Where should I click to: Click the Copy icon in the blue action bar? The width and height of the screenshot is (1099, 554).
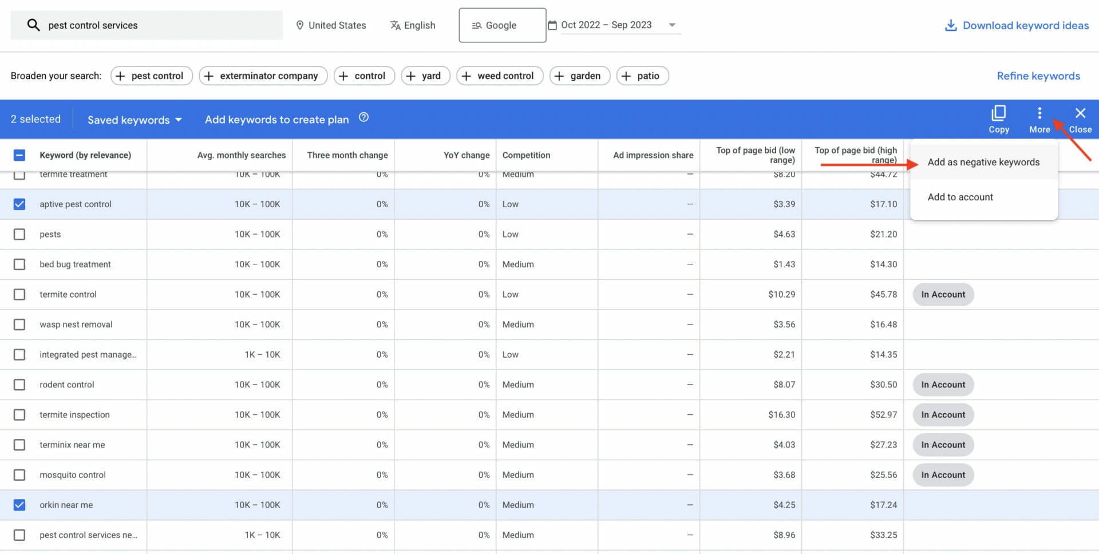coord(998,113)
